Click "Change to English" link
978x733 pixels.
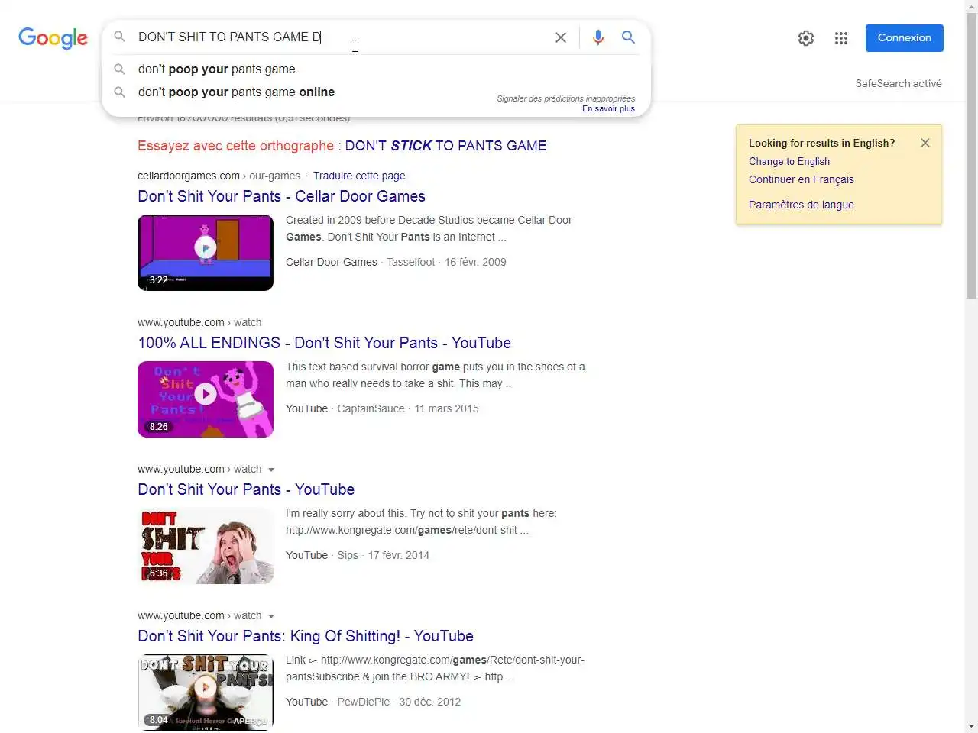[x=789, y=161]
